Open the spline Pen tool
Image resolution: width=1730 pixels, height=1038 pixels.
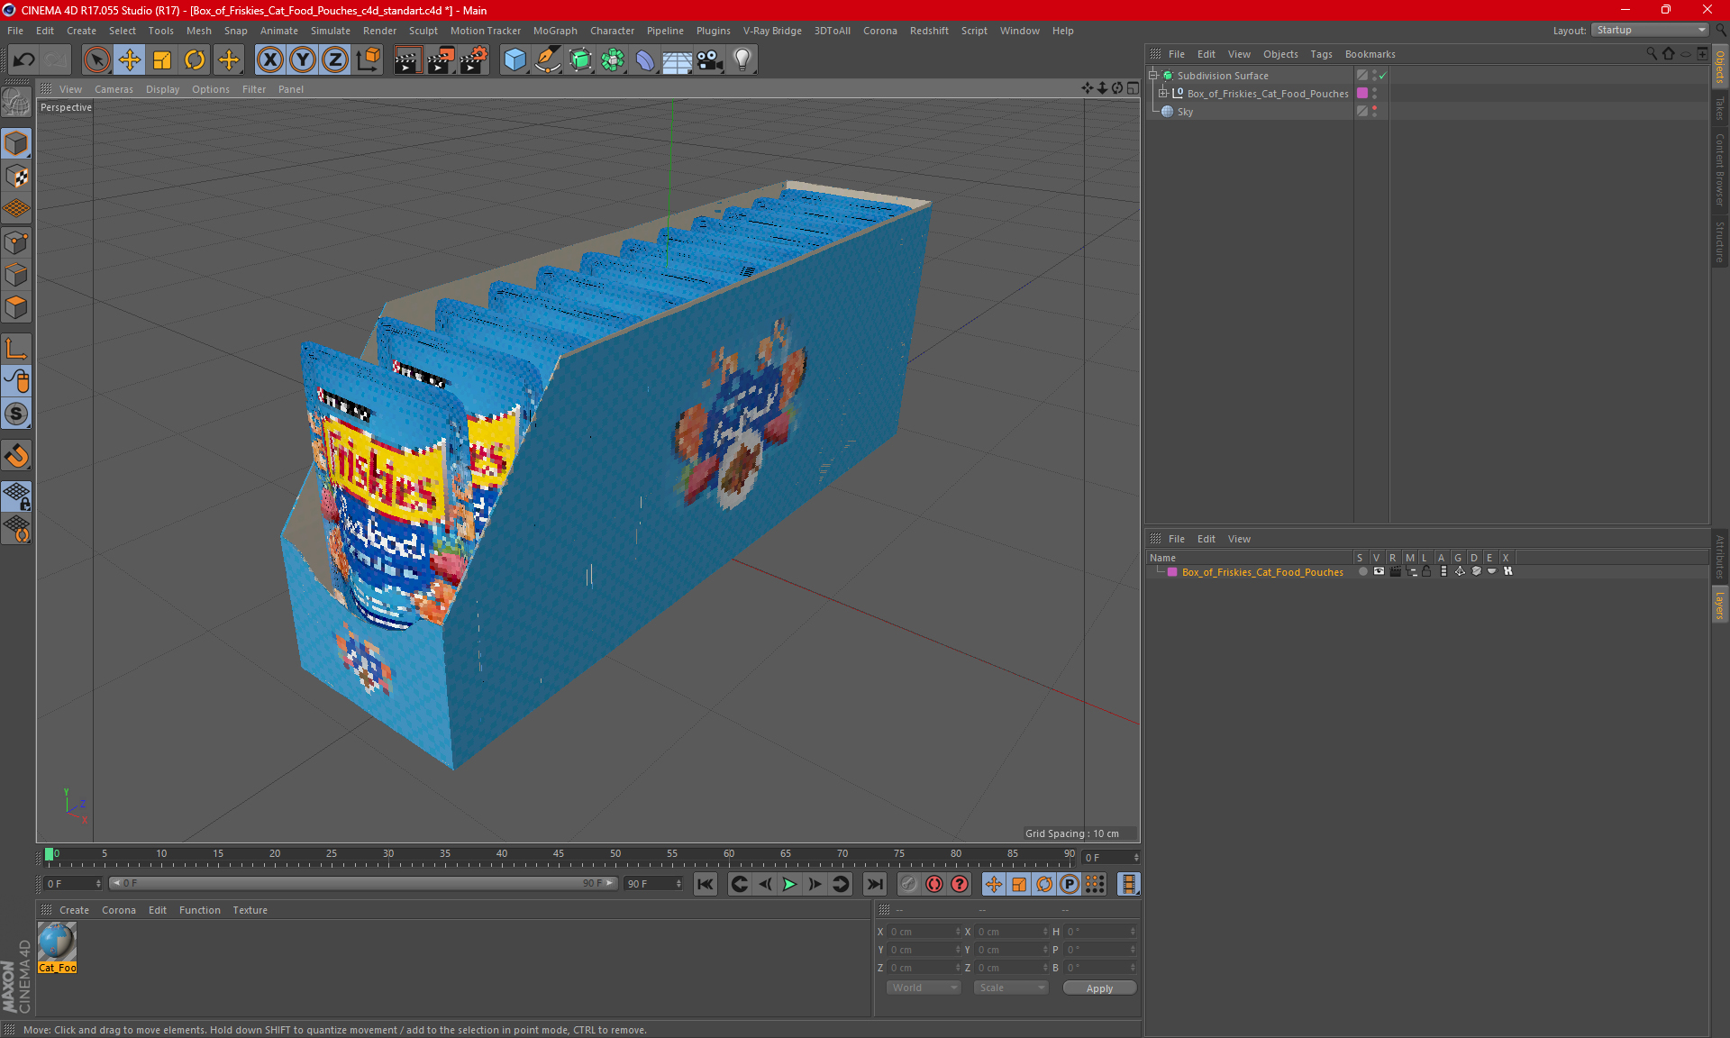point(548,59)
